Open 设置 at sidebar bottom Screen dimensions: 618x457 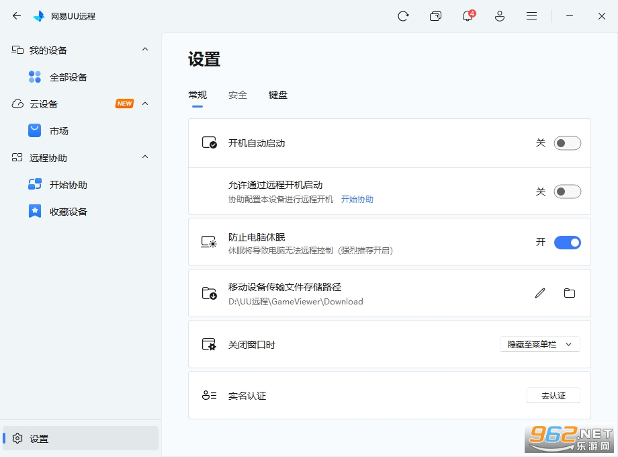[x=81, y=438]
